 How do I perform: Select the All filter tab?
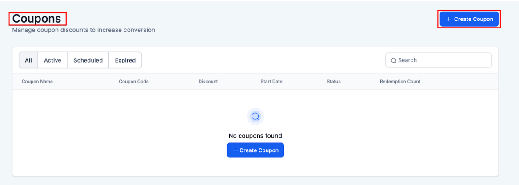tap(28, 60)
